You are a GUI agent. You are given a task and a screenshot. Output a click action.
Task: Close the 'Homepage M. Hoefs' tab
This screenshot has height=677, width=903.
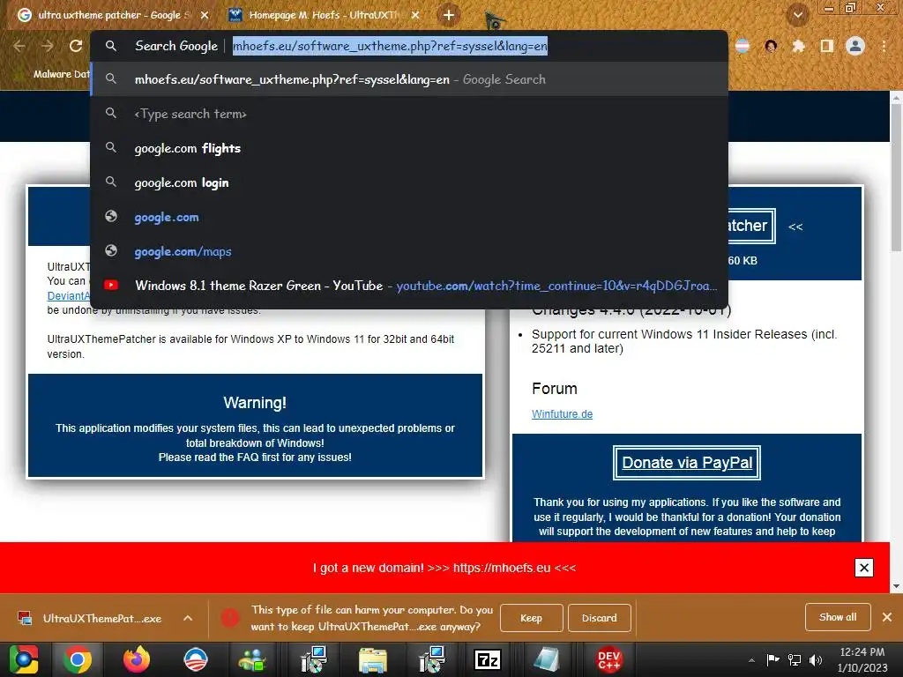point(415,15)
